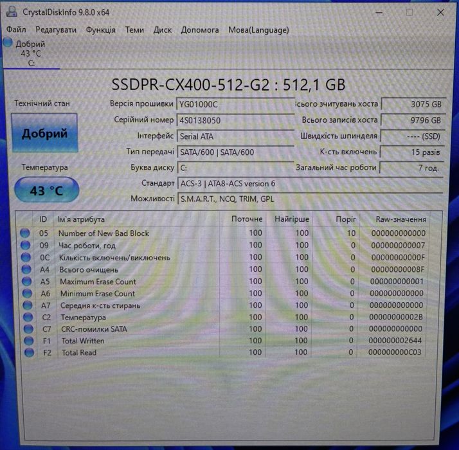This screenshot has width=459, height=450.
Task: Click raw value 000000002644 of Total Written
Action: click(395, 341)
